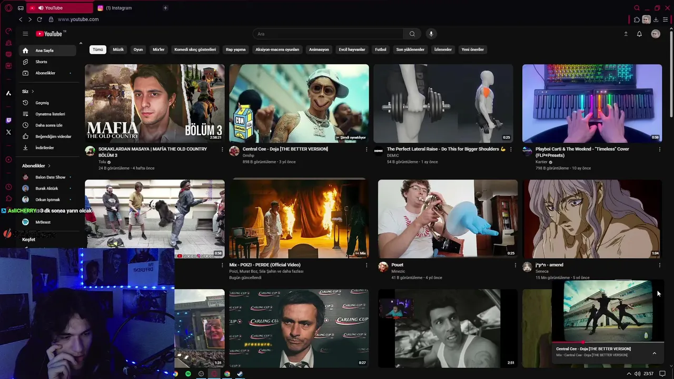Screen dimensions: 674x379
Task: Click the taskbar volume icon
Action: point(638,374)
